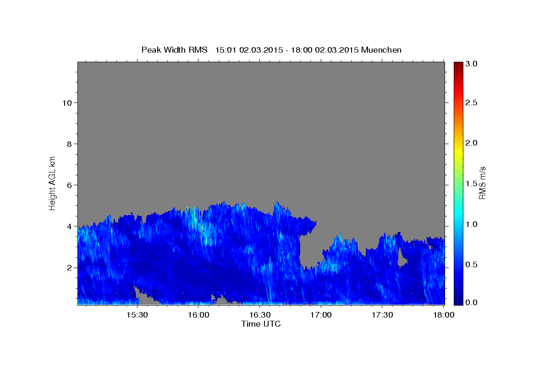The height and width of the screenshot is (366, 550).
Task: Click the 'Height AGL km' axis label
Action: pos(52,183)
